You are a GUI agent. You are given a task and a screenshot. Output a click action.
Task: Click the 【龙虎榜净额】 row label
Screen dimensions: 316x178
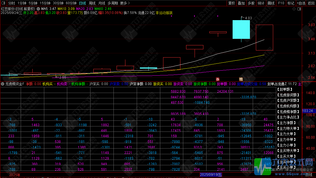pyautogui.click(x=288, y=112)
